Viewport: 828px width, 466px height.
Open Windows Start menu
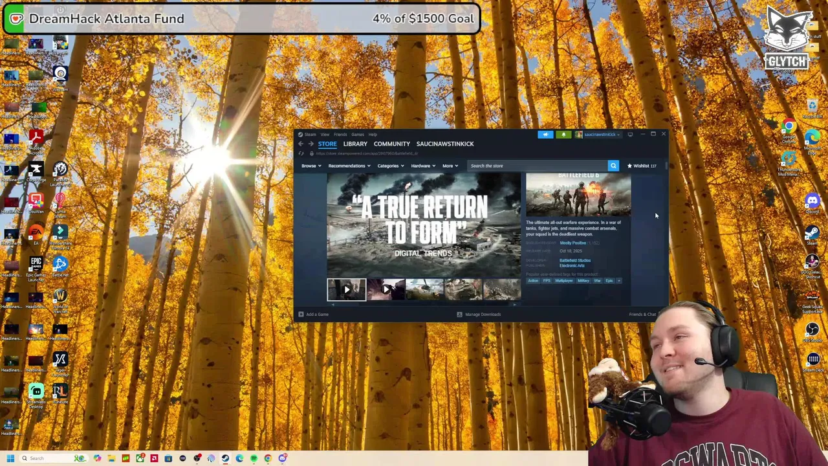[x=10, y=458]
